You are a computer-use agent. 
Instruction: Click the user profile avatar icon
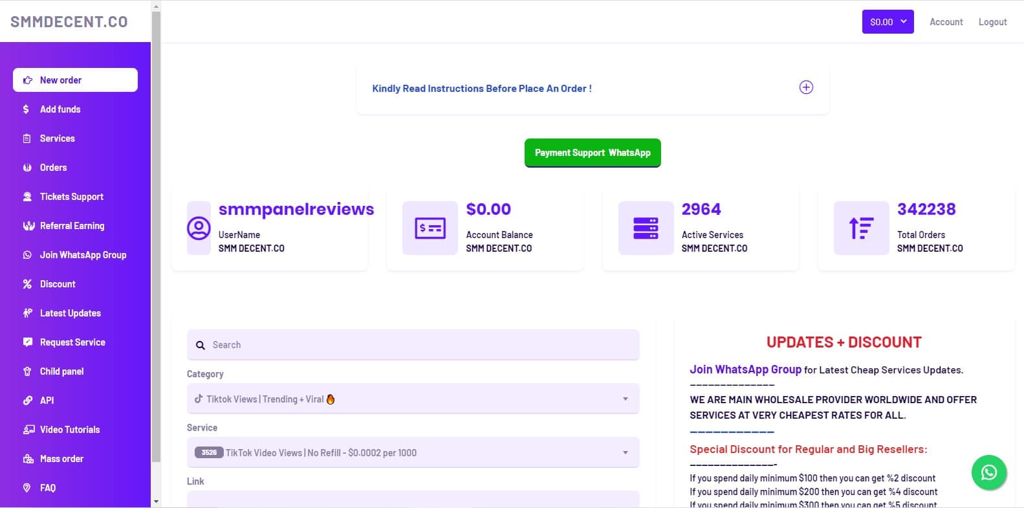pyautogui.click(x=199, y=228)
